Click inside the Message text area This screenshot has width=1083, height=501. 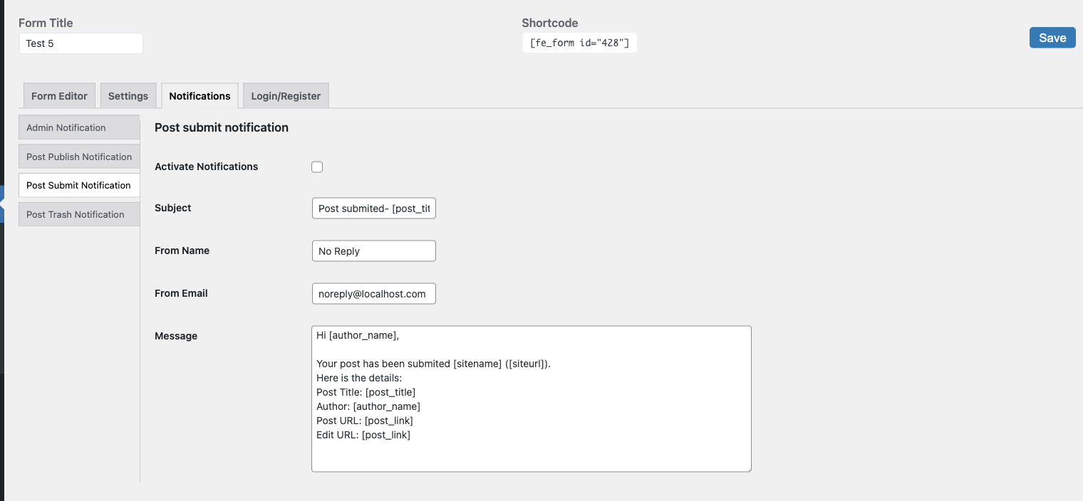[x=532, y=399]
